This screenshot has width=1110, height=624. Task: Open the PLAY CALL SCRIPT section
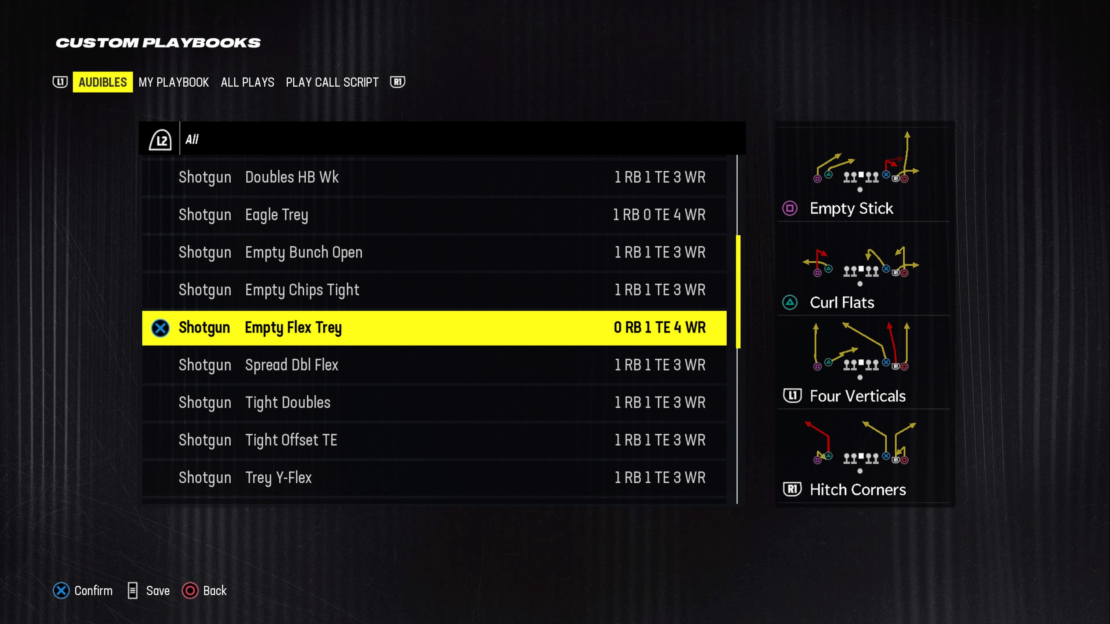point(332,82)
